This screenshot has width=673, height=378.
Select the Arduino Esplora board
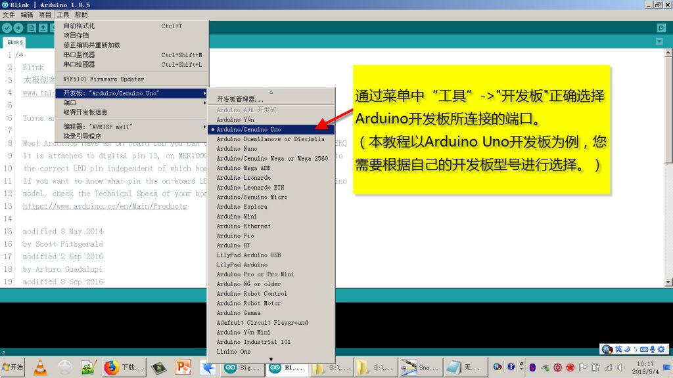[x=271, y=207]
